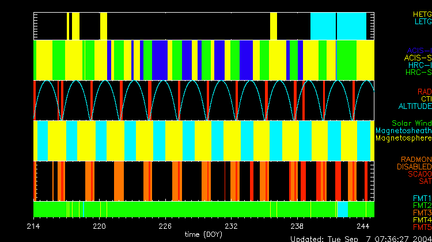
Task: Click the 244 tick label on time axis
Action: click(x=364, y=226)
